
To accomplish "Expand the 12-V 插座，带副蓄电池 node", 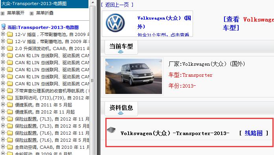I will point(3,41).
